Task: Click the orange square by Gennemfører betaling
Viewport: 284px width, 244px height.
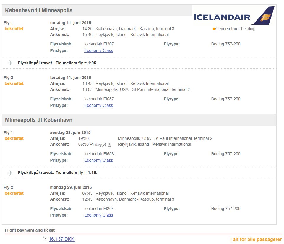Action: [214, 29]
